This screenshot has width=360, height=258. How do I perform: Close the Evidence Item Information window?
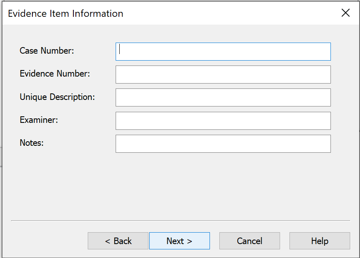click(x=345, y=13)
